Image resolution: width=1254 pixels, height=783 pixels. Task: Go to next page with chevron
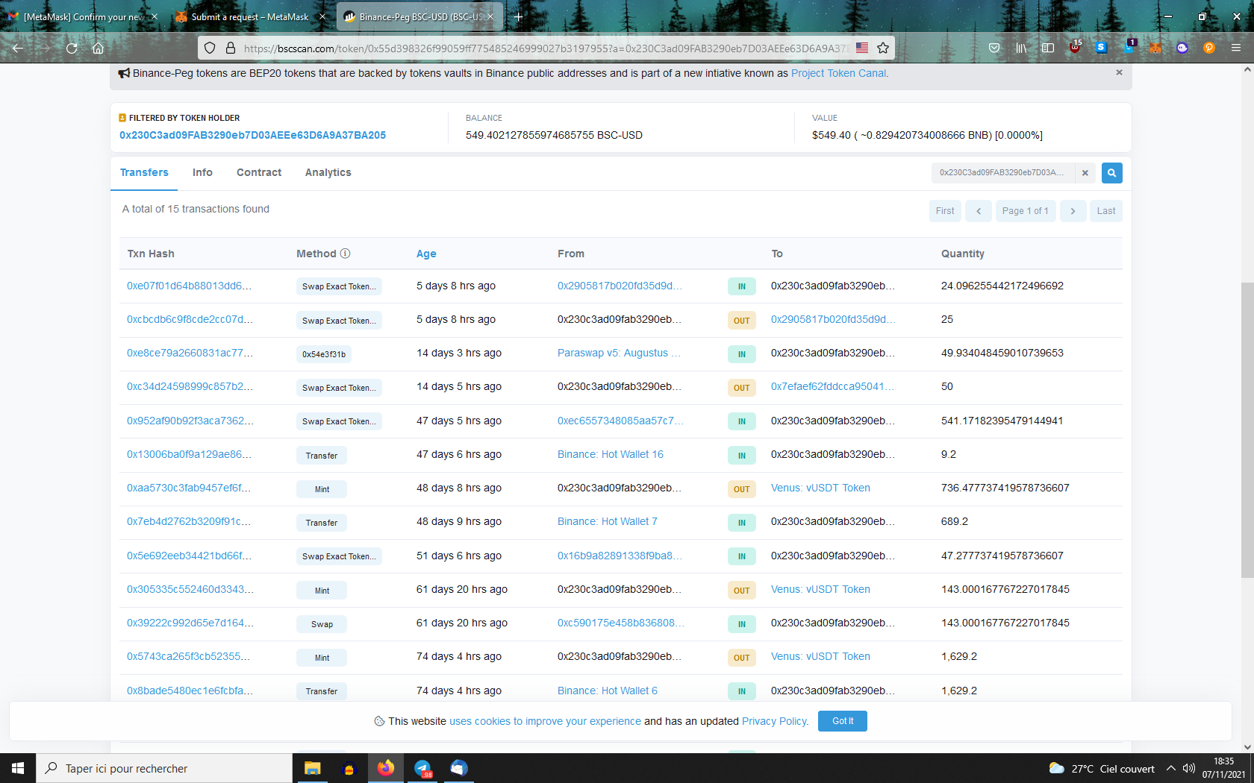[1073, 211]
